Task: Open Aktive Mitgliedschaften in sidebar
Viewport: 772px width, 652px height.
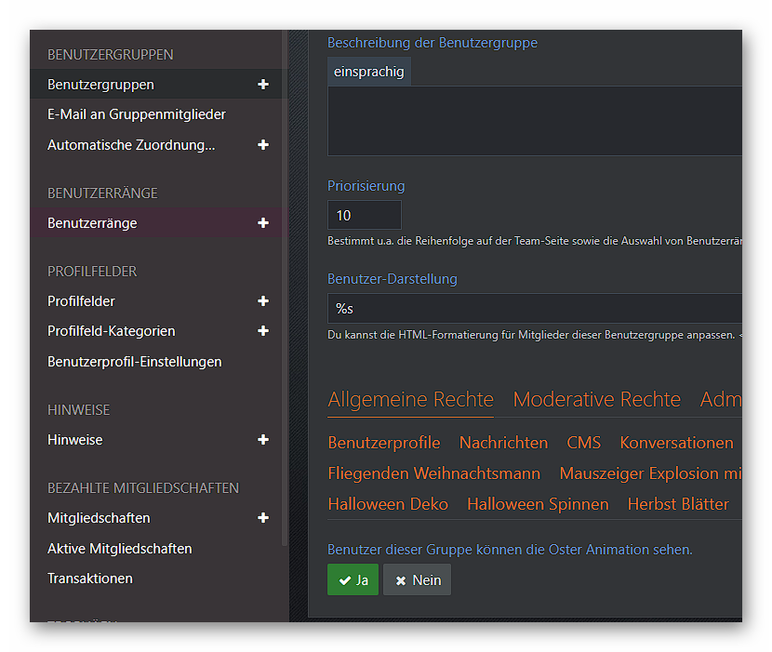Action: point(120,549)
